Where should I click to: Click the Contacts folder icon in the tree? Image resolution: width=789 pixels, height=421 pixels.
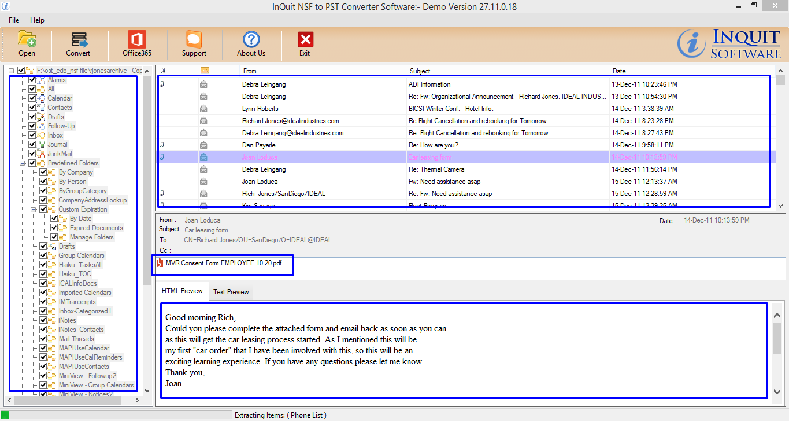click(x=41, y=108)
